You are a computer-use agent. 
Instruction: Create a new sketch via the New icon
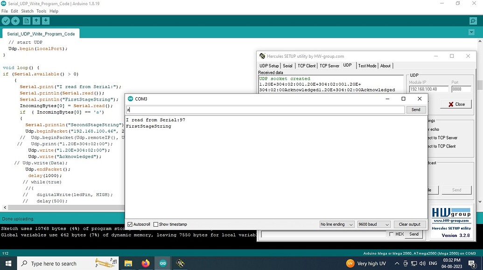(x=27, y=20)
